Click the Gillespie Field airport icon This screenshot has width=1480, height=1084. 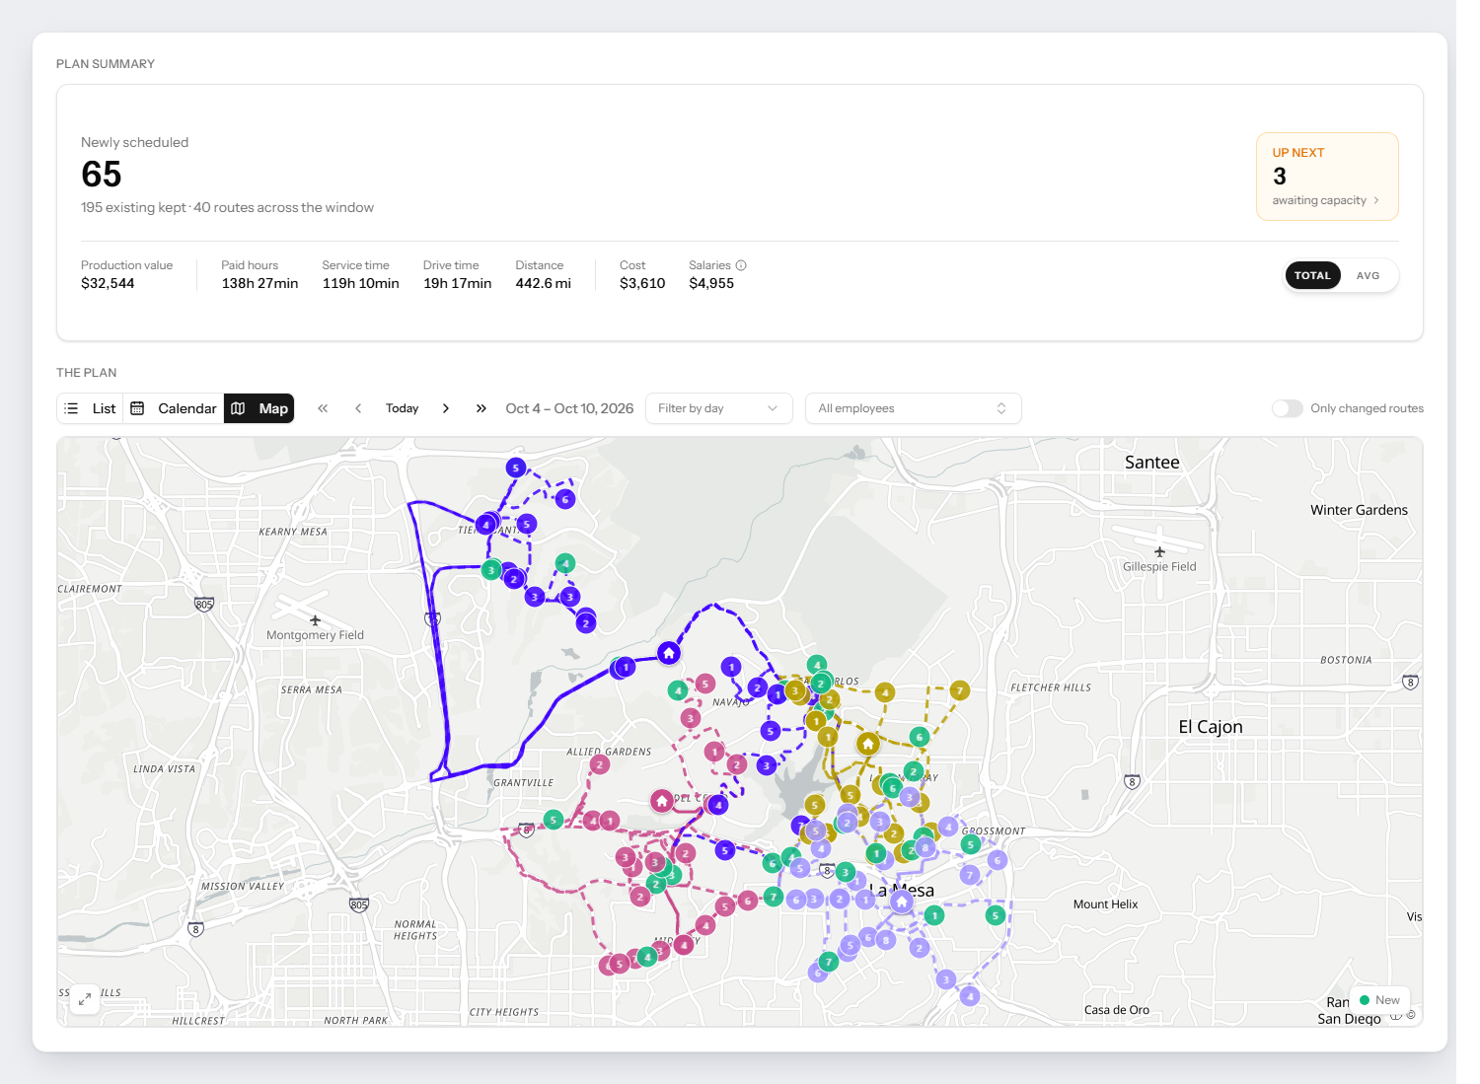tap(1159, 551)
